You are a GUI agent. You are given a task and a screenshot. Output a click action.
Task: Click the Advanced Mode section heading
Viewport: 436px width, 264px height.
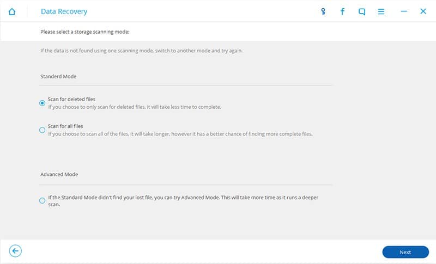click(x=59, y=175)
